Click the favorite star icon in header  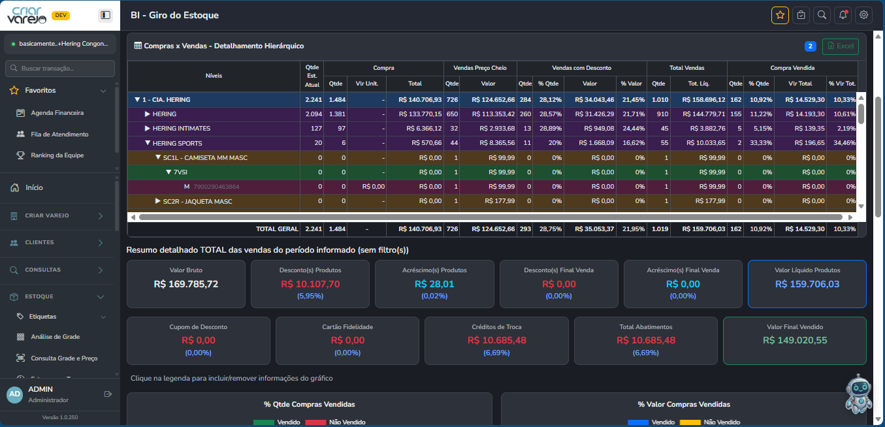click(780, 15)
